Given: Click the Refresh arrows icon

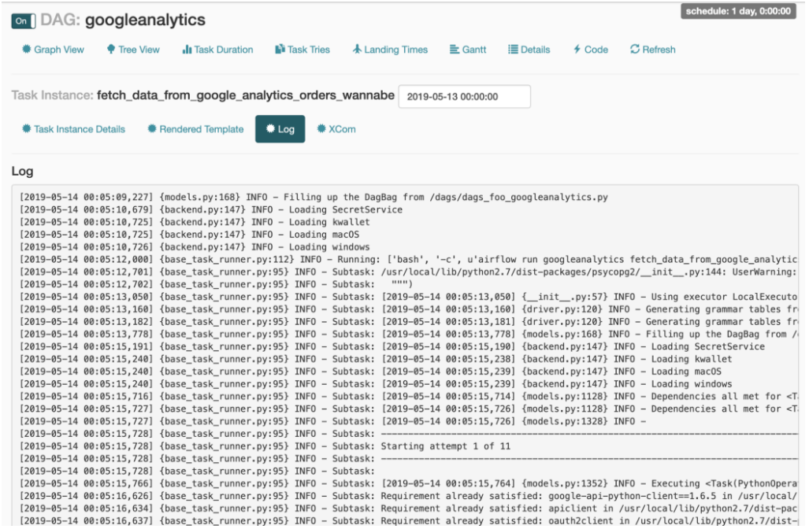Looking at the screenshot, I should 635,49.
